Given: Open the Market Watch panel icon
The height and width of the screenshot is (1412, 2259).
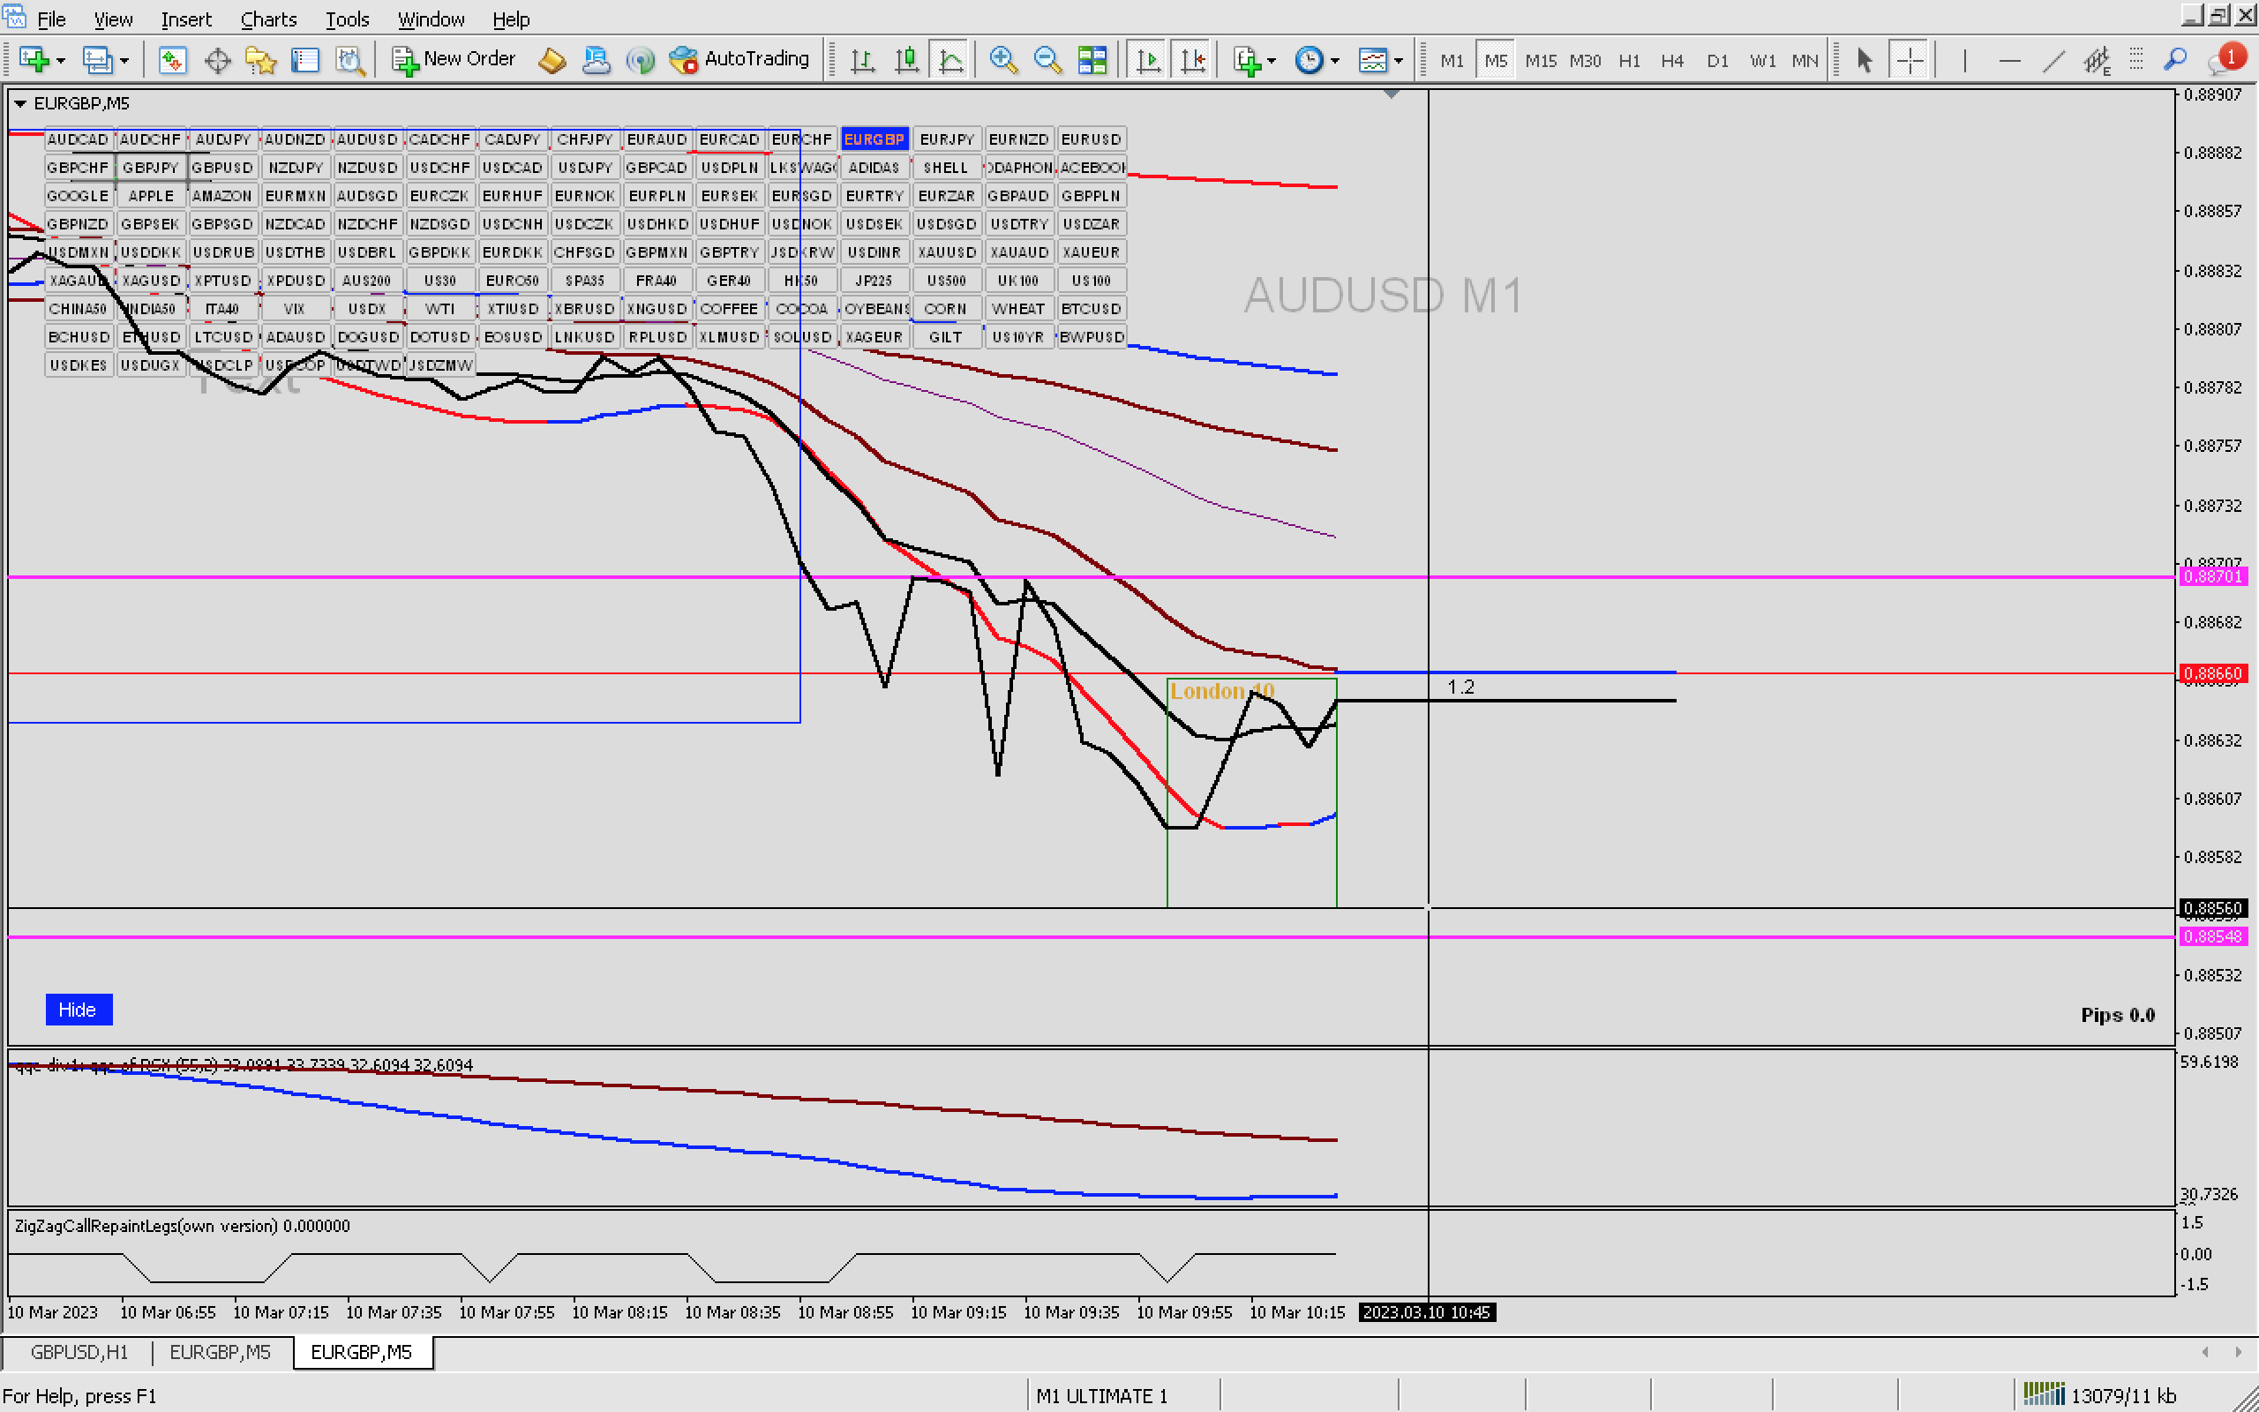Looking at the screenshot, I should pyautogui.click(x=172, y=61).
